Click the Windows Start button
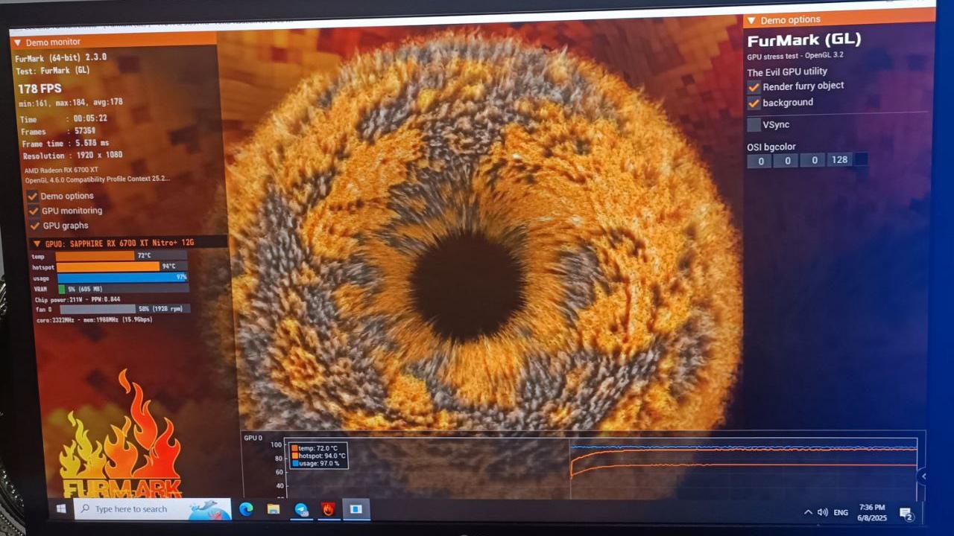Viewport: 954px width, 536px height. [x=61, y=509]
